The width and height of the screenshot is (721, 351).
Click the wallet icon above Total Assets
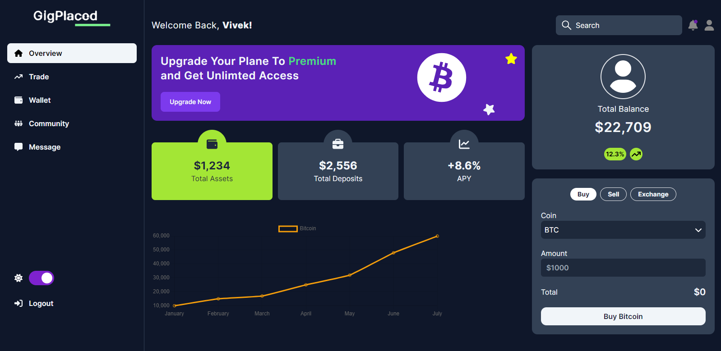[x=212, y=144]
